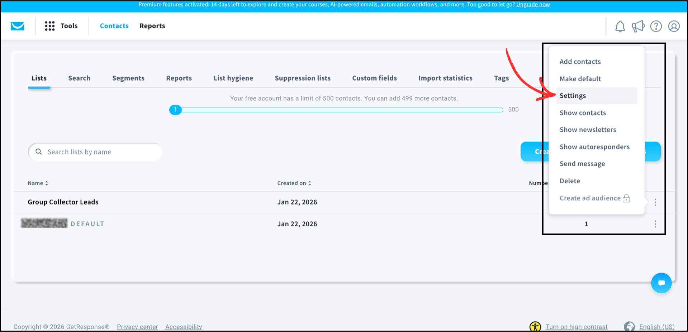Screen dimensions: 688x332
Task: Click the GetResponse envelope logo
Action: 17,26
